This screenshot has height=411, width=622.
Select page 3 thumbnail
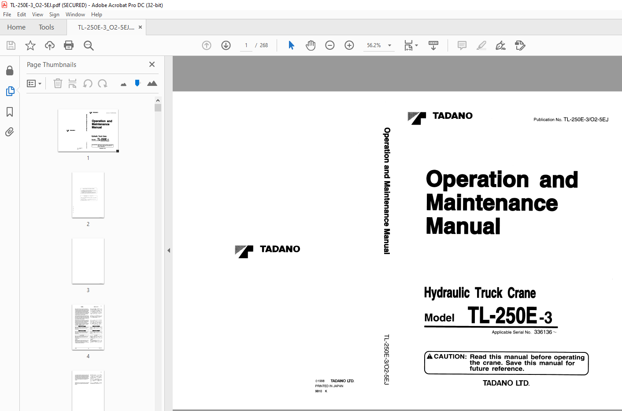point(88,261)
